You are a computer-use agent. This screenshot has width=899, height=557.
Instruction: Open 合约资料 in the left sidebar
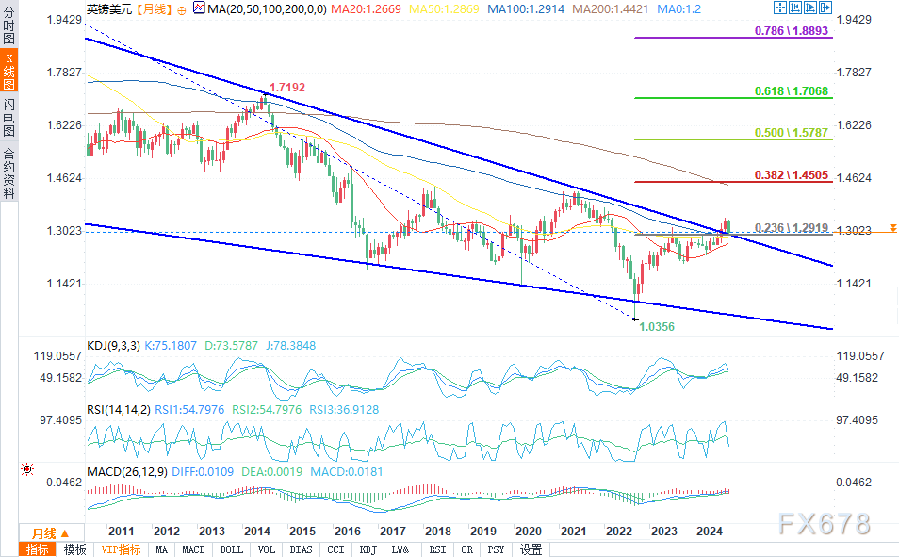8,172
